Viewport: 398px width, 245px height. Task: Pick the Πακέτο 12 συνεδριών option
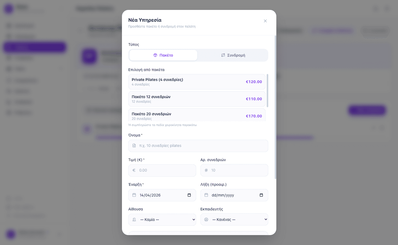point(197,99)
